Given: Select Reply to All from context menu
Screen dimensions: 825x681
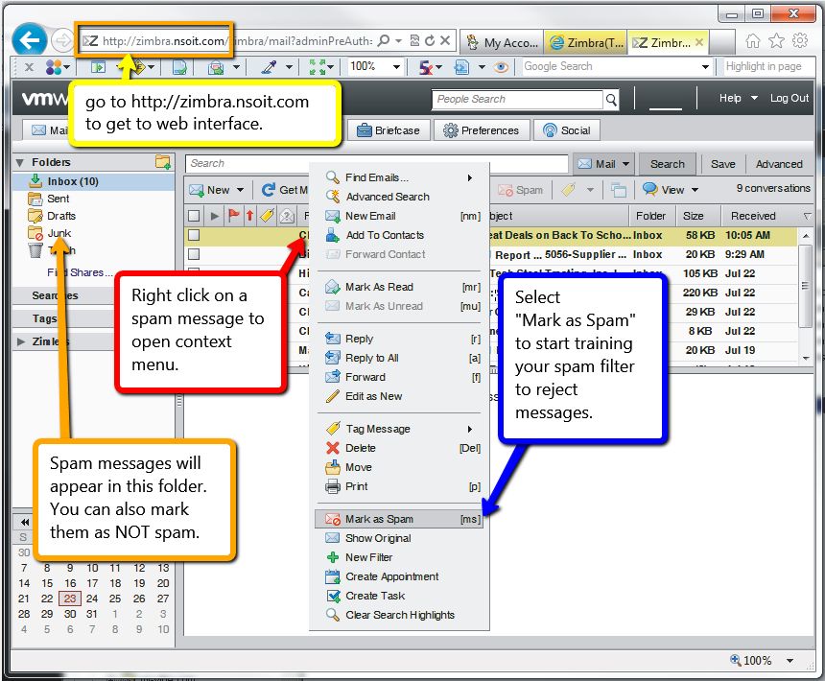Looking at the screenshot, I should point(399,358).
